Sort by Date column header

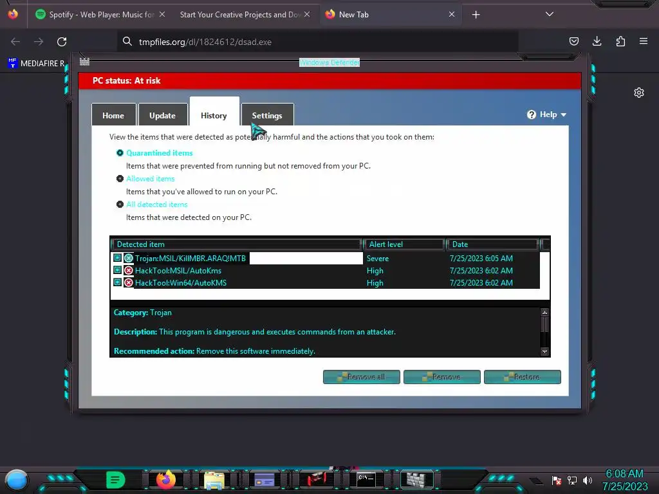coord(493,244)
